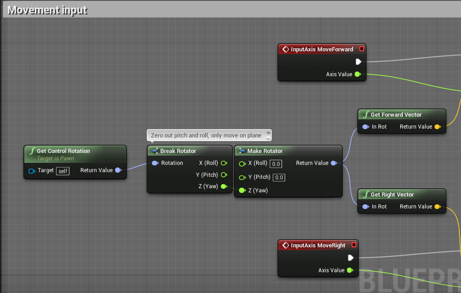This screenshot has width=461, height=293.
Task: Click the Y (Pitch) value field
Action: [x=279, y=177]
